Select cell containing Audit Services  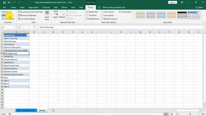pos(16,41)
